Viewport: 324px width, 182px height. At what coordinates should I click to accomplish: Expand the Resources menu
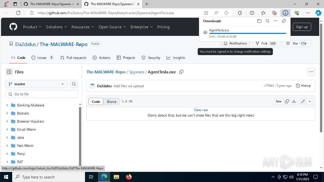pyautogui.click(x=83, y=27)
